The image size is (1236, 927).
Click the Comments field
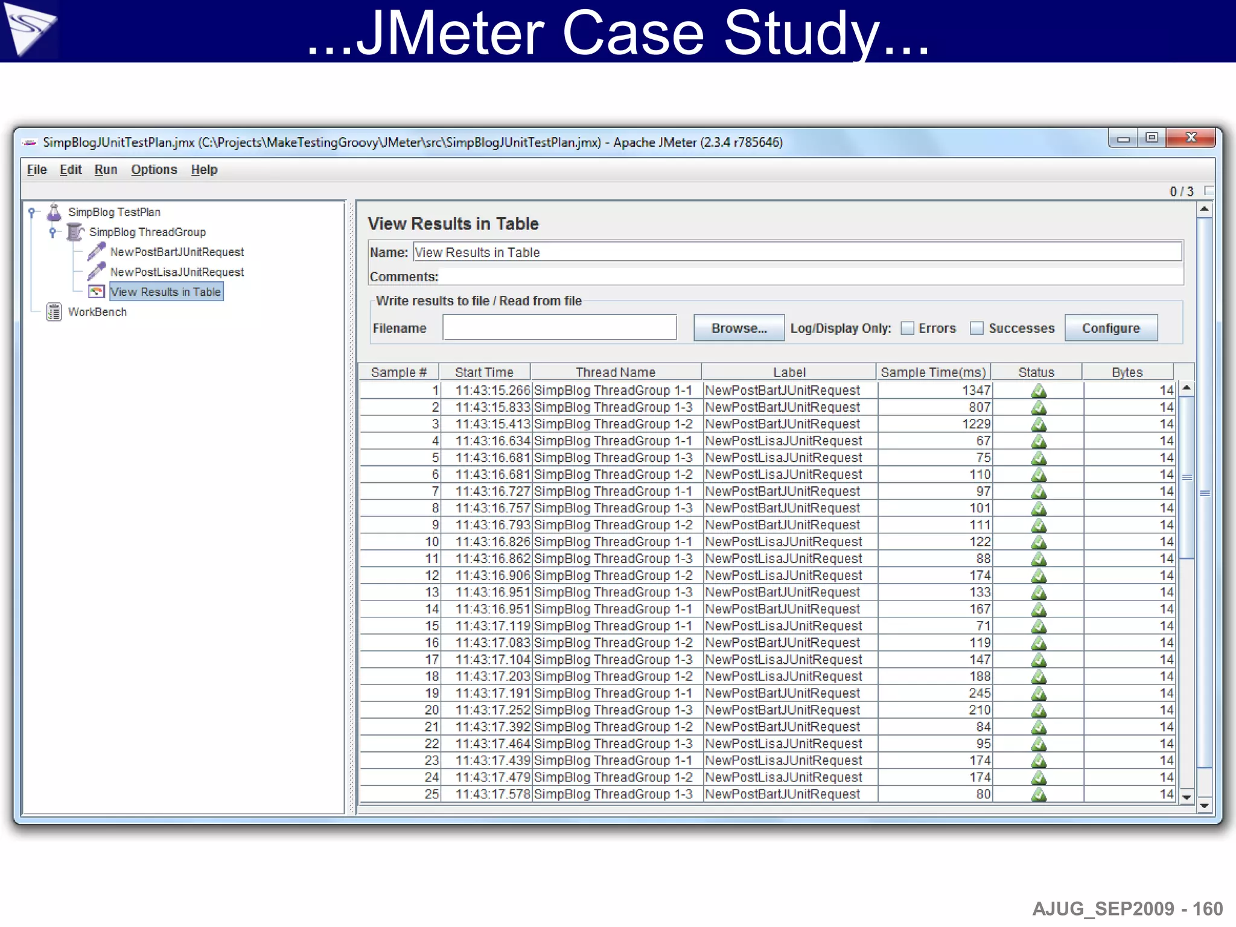coord(811,276)
